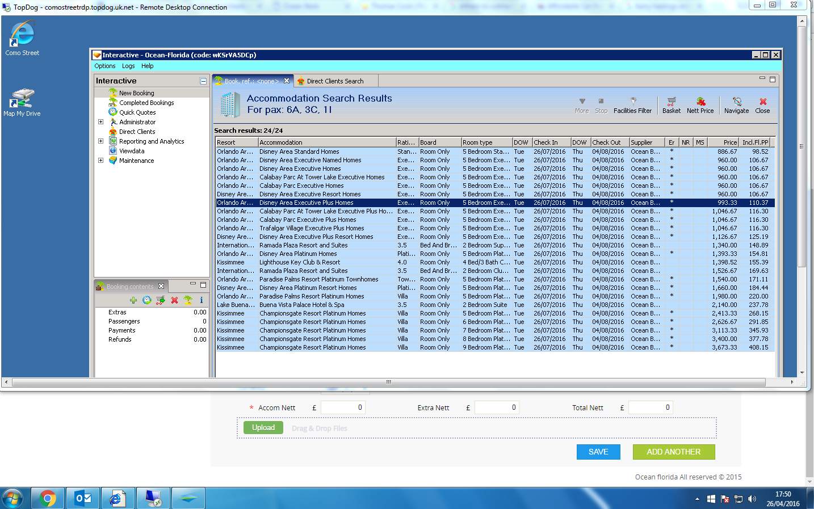The image size is (814, 509).
Task: Open the Facilities Filter funnel tool
Action: pos(632,105)
